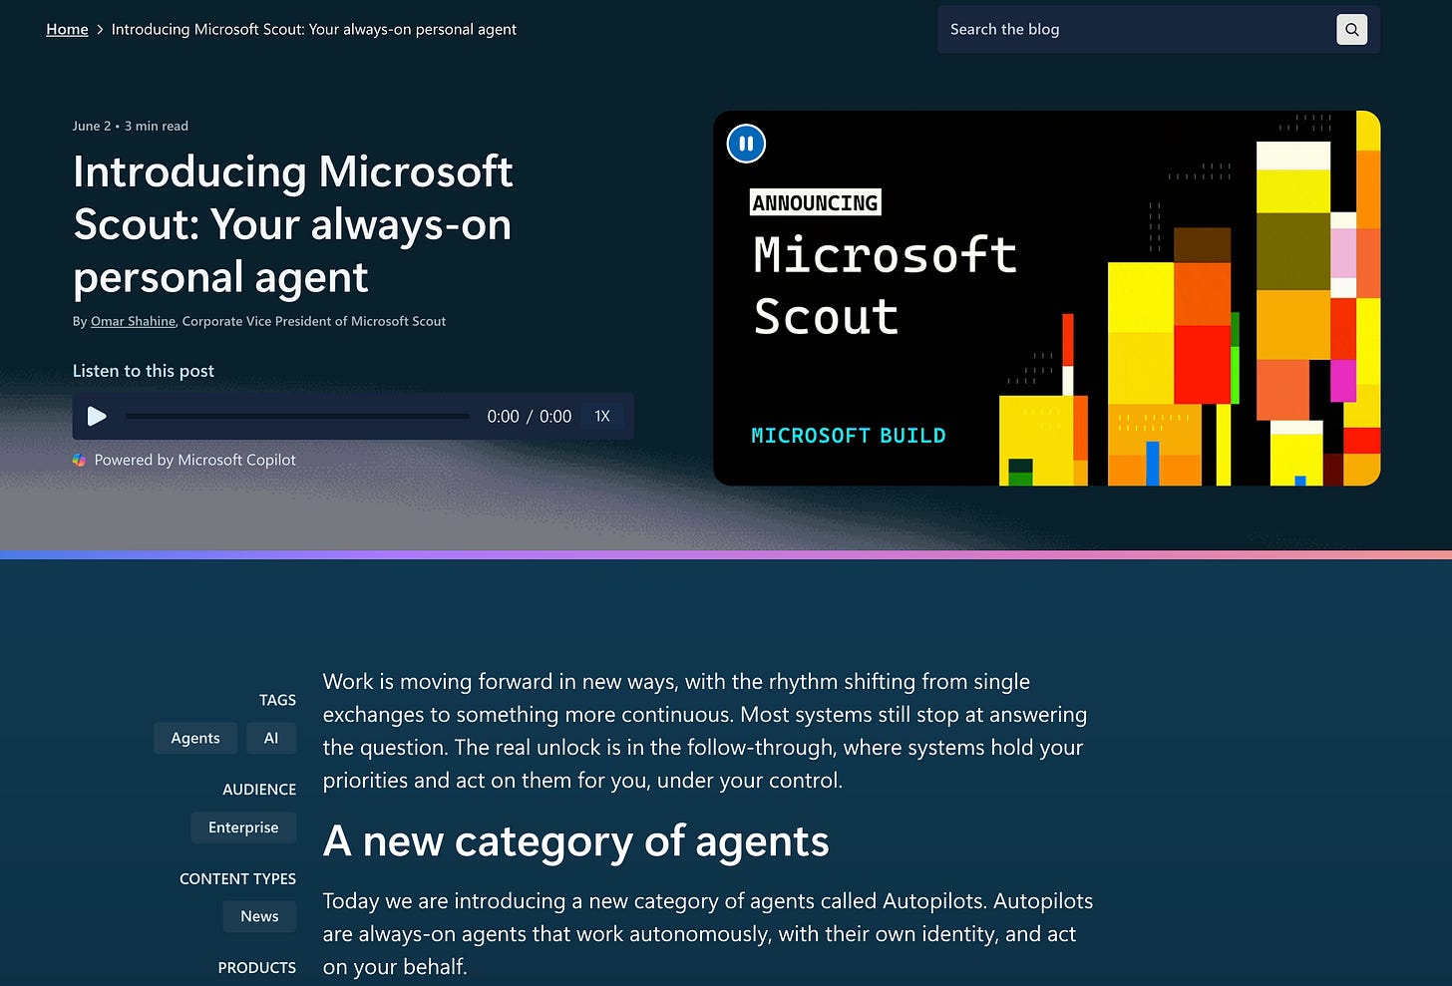This screenshot has width=1452, height=986.
Task: Click the 'June 2 • 3 min read' text
Action: click(131, 126)
